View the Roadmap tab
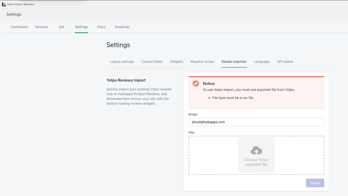This screenshot has height=196, width=348. pos(122,27)
